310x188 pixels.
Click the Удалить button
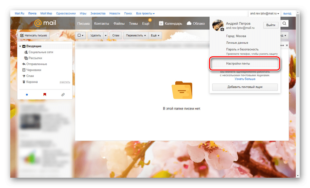96,35
